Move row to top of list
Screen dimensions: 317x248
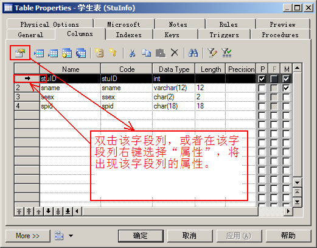tap(19, 211)
